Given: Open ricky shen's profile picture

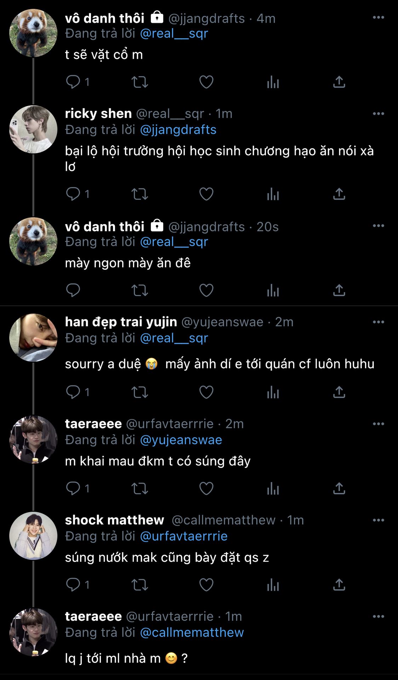Looking at the screenshot, I should [33, 129].
